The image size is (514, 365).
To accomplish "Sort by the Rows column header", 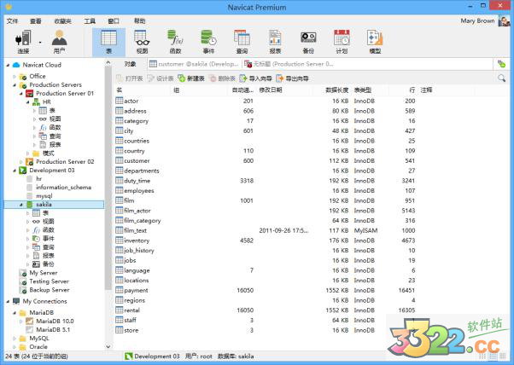I will pos(404,90).
